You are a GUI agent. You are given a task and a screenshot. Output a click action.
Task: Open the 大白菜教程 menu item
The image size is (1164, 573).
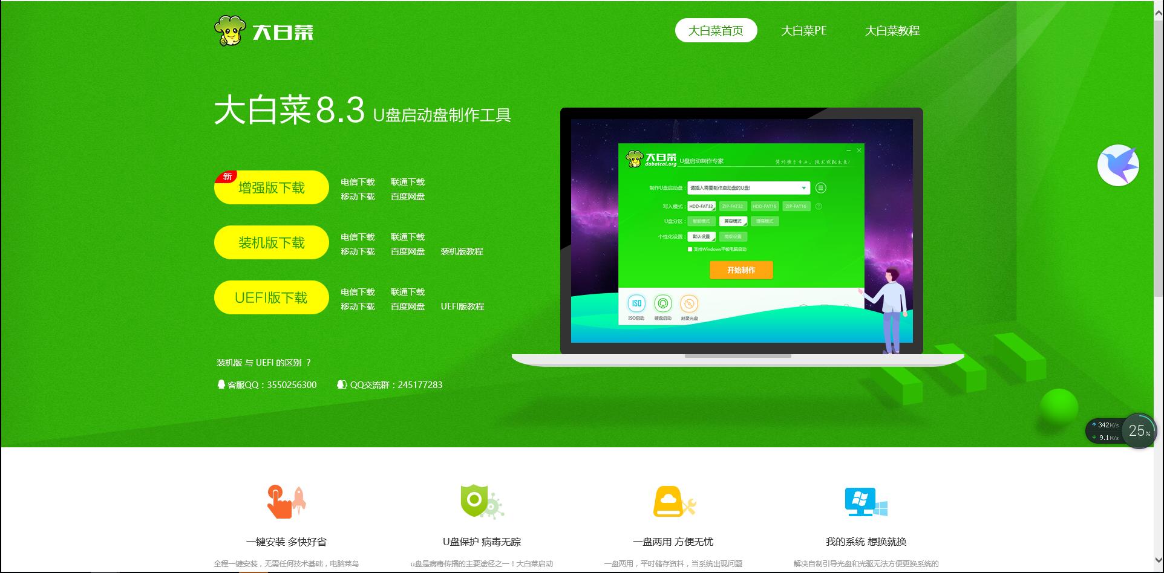892,30
